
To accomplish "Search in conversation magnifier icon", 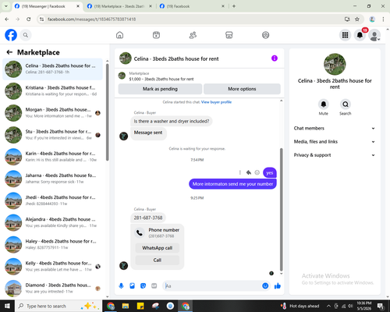I will click(x=346, y=105).
